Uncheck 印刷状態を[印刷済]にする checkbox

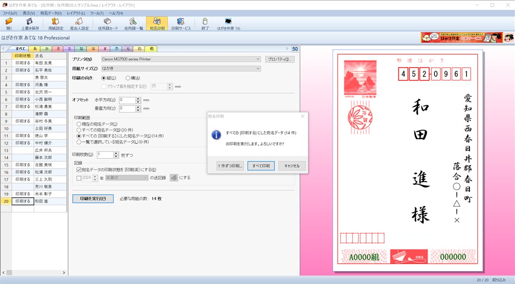79,170
